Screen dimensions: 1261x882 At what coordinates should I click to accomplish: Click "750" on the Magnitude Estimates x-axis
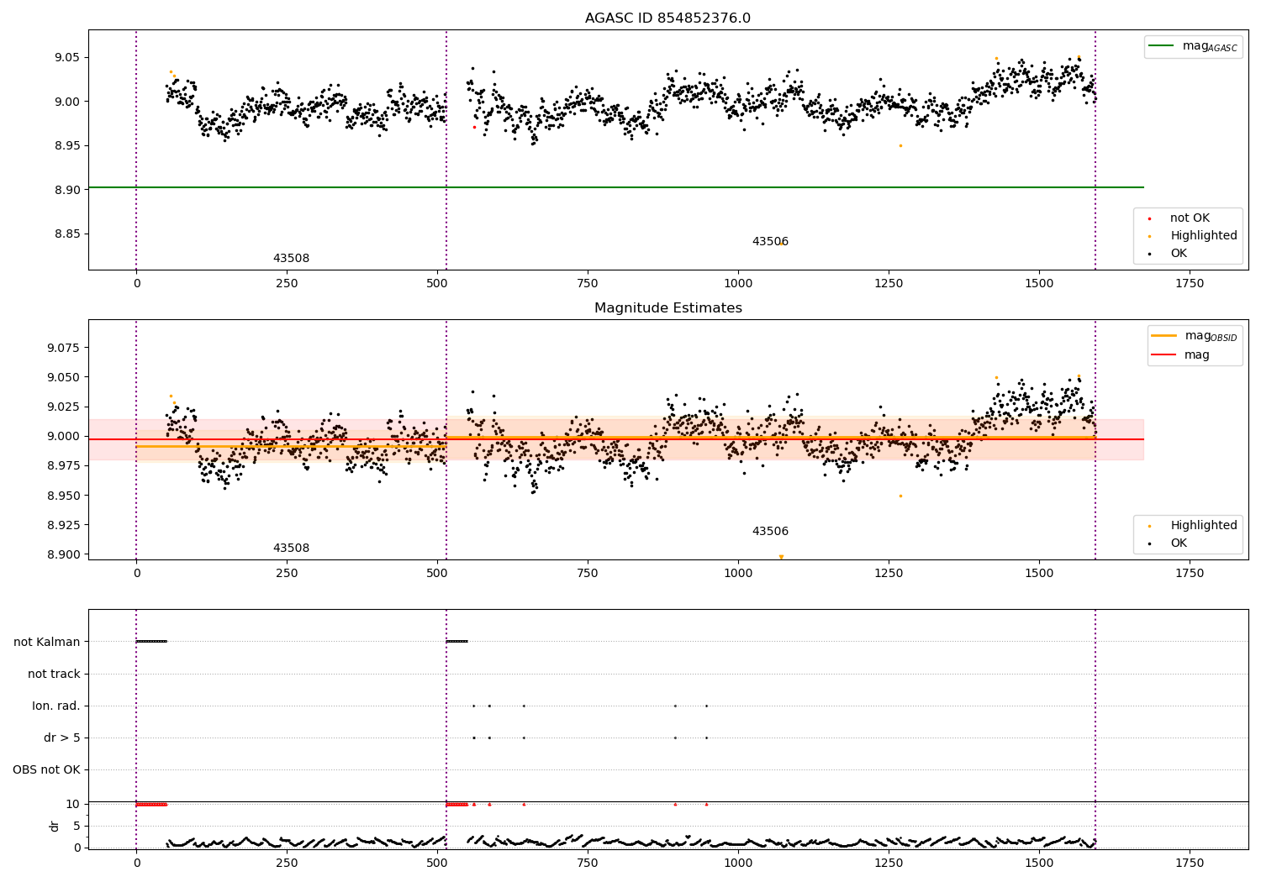click(x=587, y=574)
